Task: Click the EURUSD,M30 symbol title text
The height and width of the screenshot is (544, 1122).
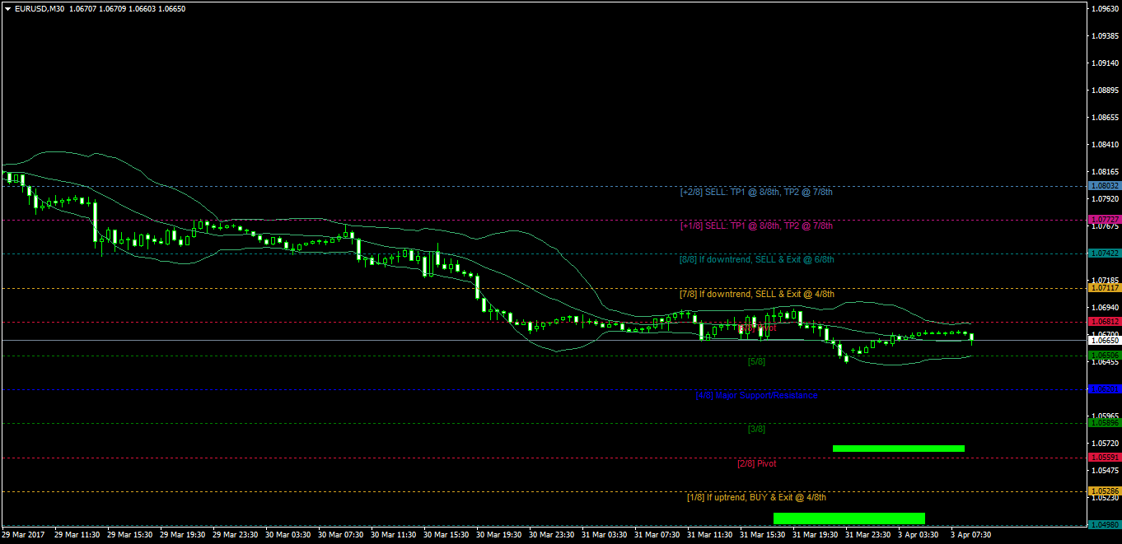Action: tap(40, 8)
